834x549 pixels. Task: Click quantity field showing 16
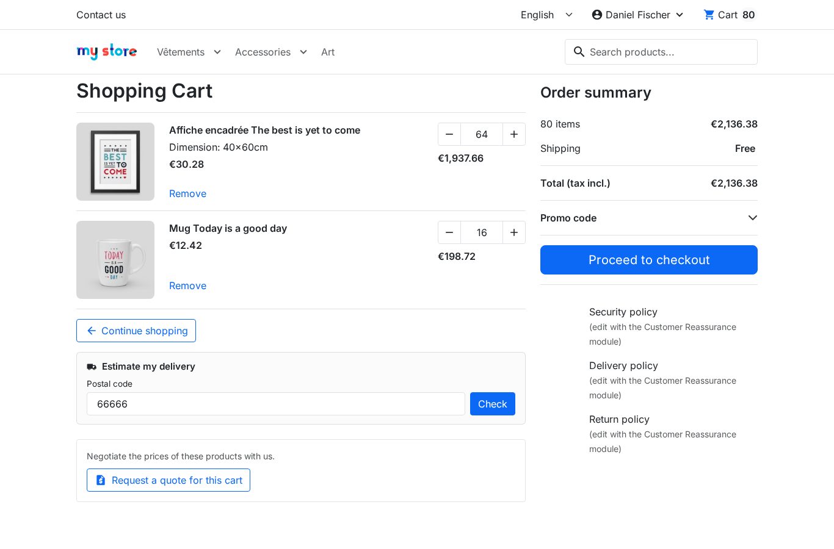tap(482, 232)
